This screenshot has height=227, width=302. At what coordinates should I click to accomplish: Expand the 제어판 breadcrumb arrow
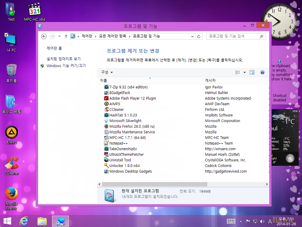(x=95, y=36)
